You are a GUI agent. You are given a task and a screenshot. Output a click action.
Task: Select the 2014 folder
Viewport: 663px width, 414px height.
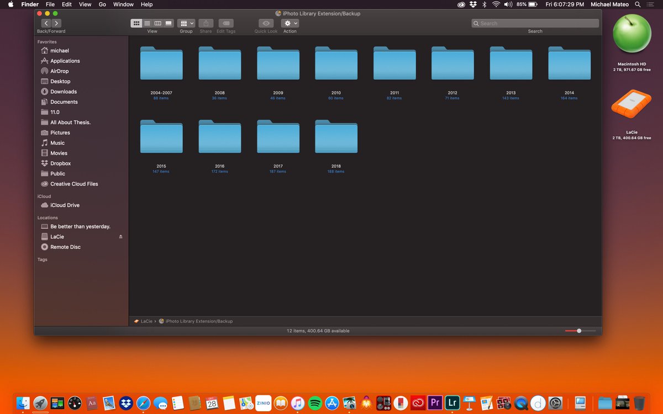click(569, 63)
